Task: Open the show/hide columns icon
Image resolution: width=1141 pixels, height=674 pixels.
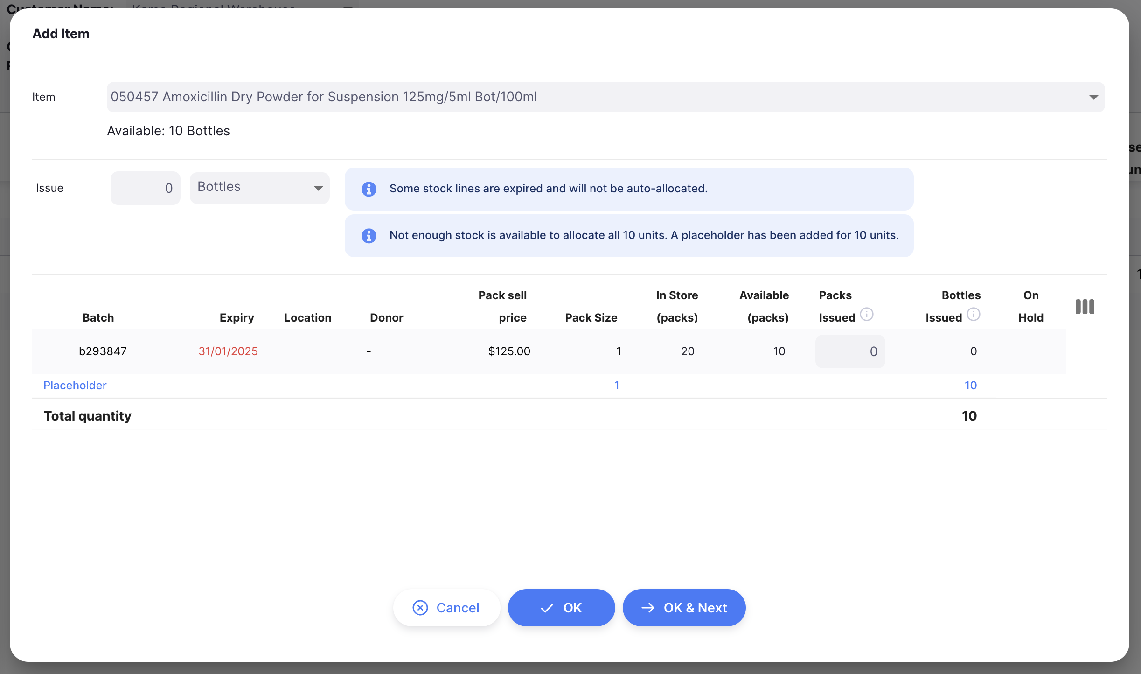Action: [1085, 307]
